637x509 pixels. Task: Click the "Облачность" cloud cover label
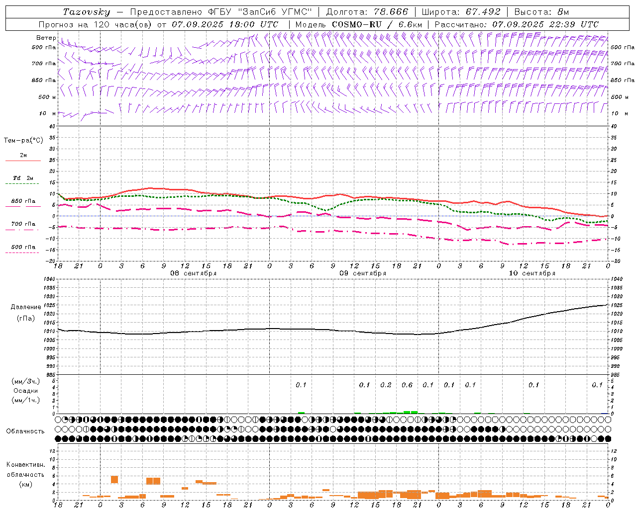[x=25, y=431]
